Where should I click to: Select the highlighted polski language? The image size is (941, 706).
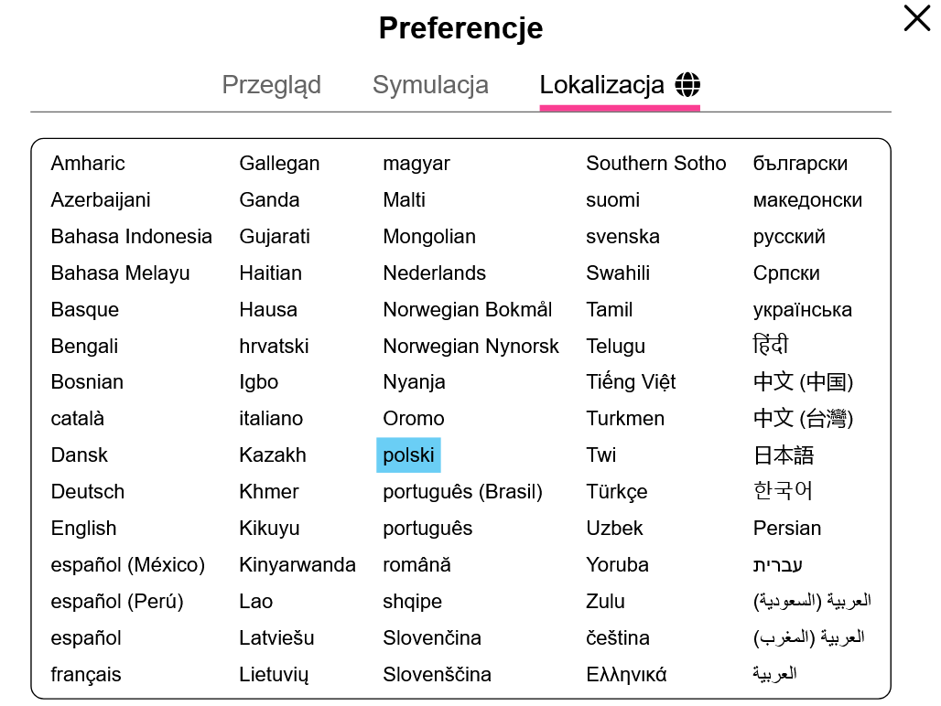click(408, 455)
